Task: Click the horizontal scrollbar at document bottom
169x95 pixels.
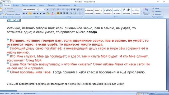Action: pos(92,91)
